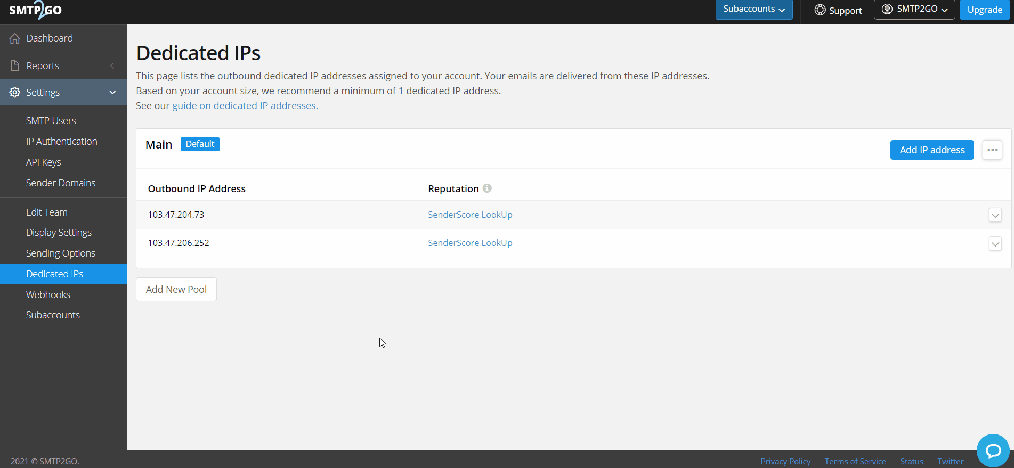
Task: Click IP address 103.47.206.252
Action: tap(179, 243)
